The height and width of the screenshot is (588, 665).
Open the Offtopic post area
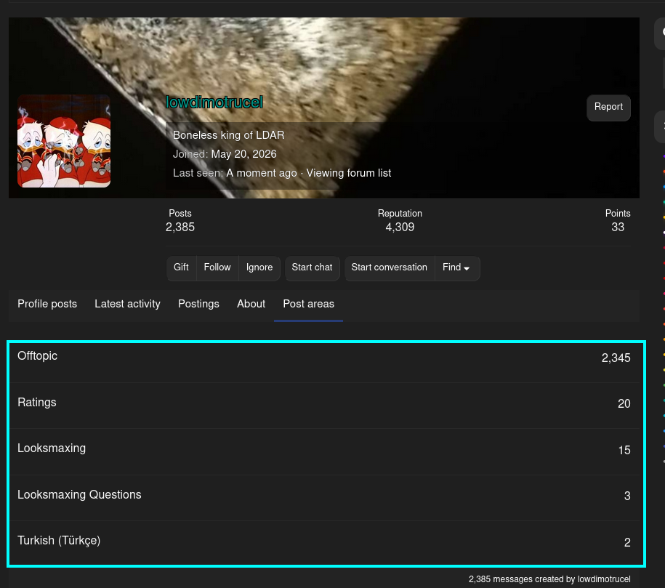pyautogui.click(x=37, y=356)
